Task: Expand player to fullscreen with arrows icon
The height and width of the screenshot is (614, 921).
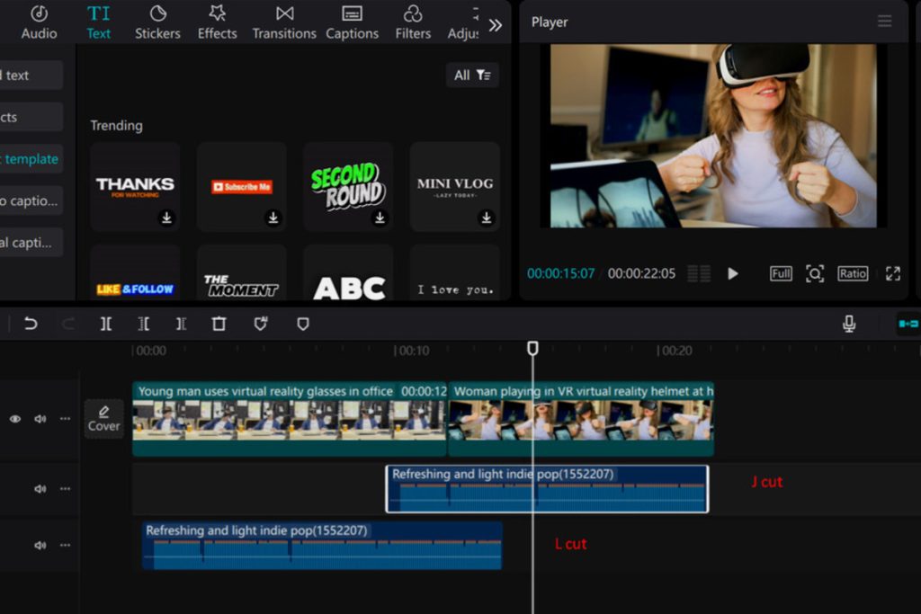Action: [892, 273]
